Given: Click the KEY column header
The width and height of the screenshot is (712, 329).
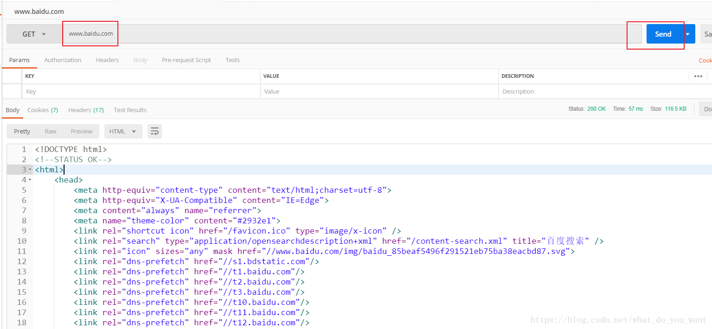Looking at the screenshot, I should pos(30,76).
